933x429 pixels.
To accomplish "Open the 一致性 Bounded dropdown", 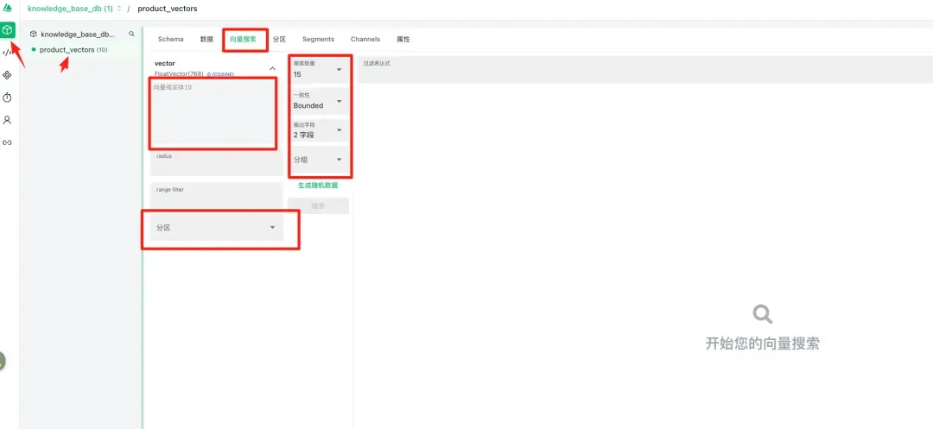I will coord(319,101).
